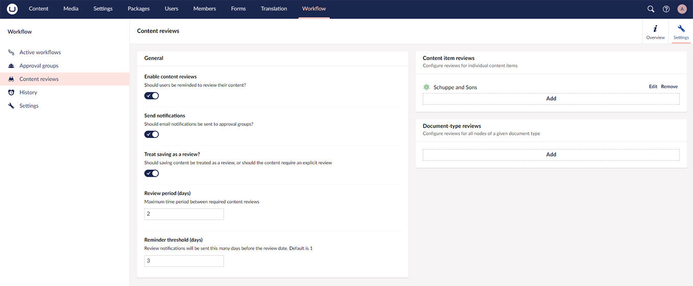The height and width of the screenshot is (286, 693).
Task: Open the Forms section
Action: click(x=238, y=9)
